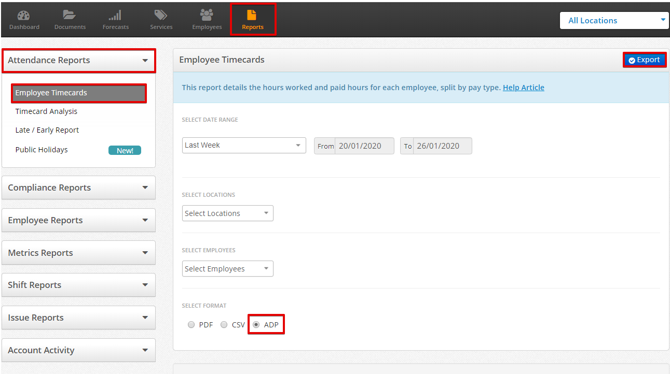Collapse the Attendance Reports section

(x=79, y=61)
